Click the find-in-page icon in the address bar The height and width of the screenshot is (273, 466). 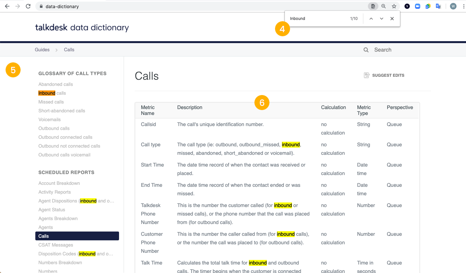373,6
